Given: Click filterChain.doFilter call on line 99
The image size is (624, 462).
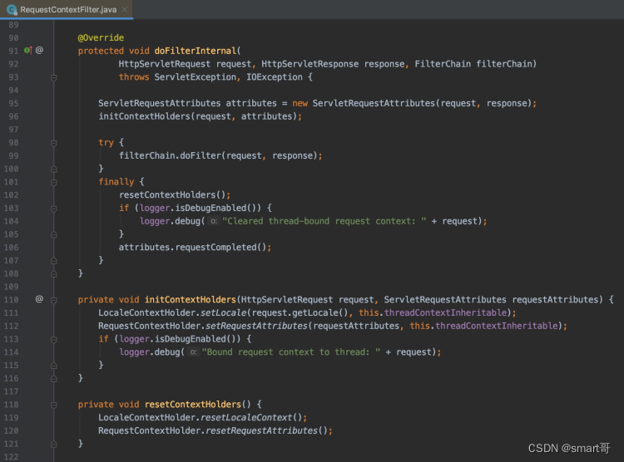Looking at the screenshot, I should pyautogui.click(x=170, y=155).
